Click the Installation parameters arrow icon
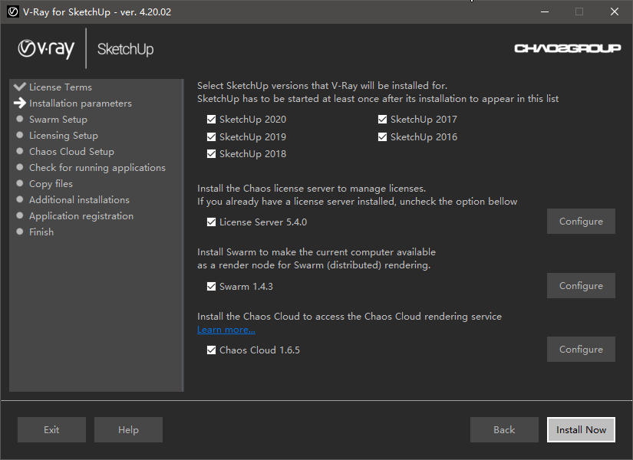This screenshot has width=633, height=460. pyautogui.click(x=20, y=103)
